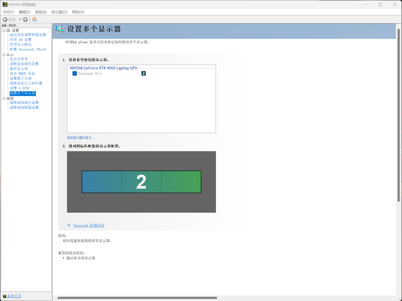Image resolution: width=402 pixels, height=301 pixels.
Task: Select 设置数字音频 in the tree
Action: 20,79
